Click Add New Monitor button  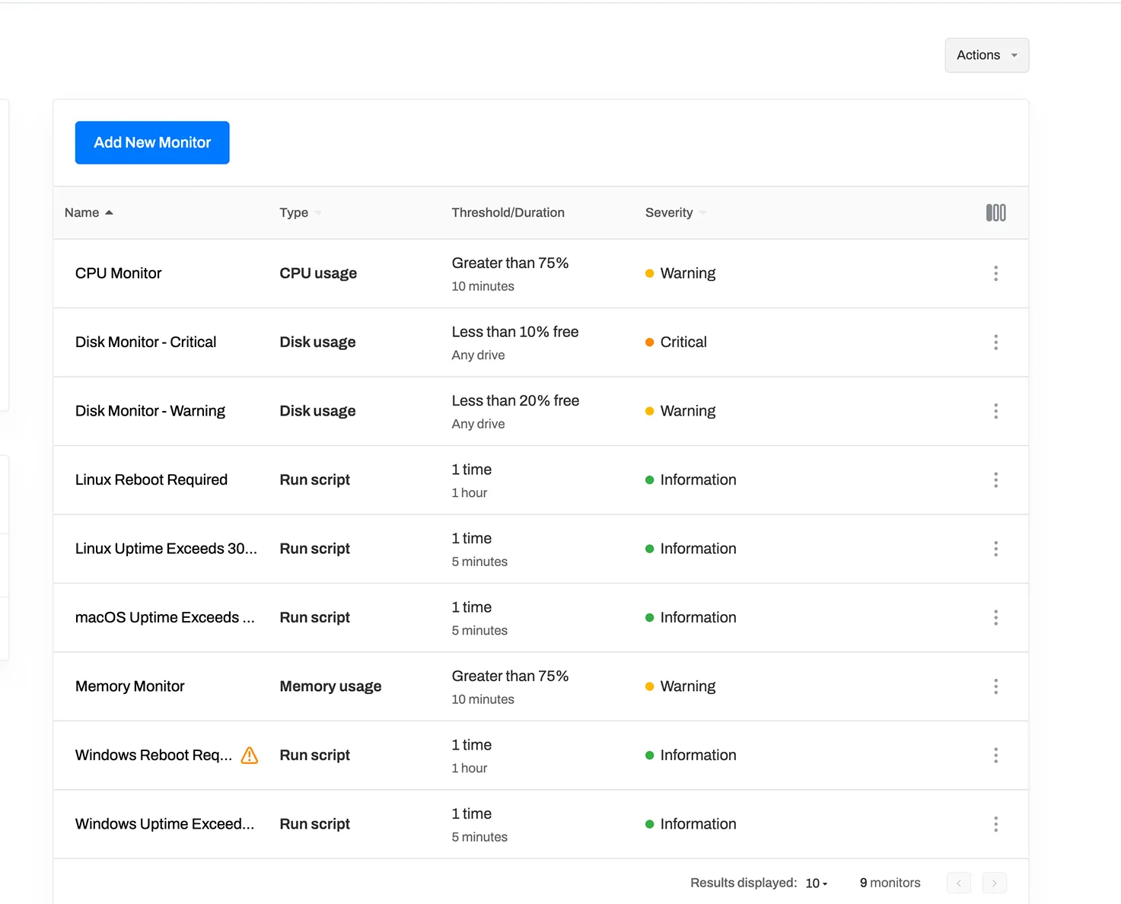pos(152,143)
